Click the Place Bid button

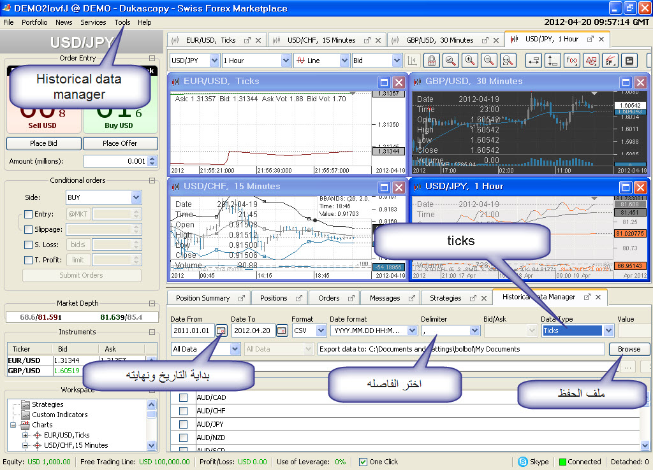coord(44,143)
